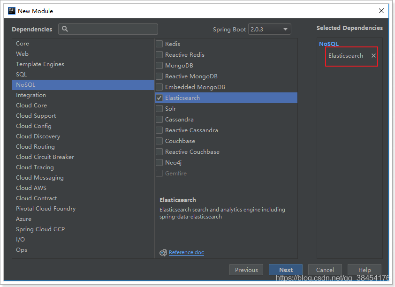
Task: Click the search magnifier icon in Dependencies field
Action: pyautogui.click(x=65, y=29)
